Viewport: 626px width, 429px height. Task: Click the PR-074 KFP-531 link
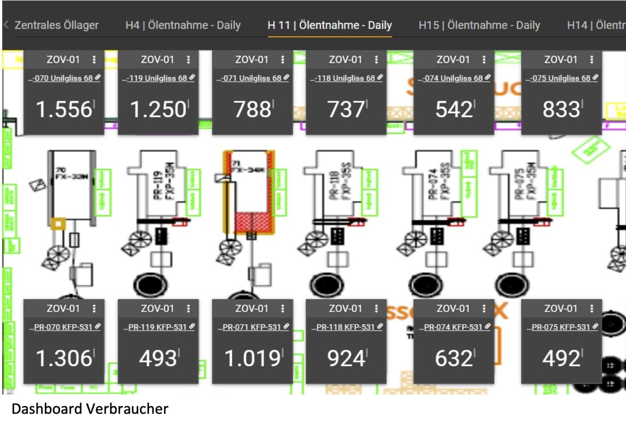[454, 327]
